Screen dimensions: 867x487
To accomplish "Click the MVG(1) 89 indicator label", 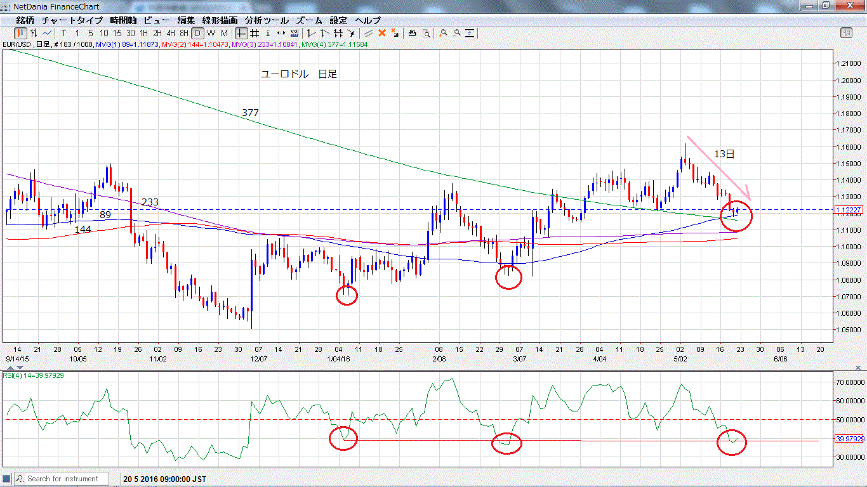I will coord(126,44).
